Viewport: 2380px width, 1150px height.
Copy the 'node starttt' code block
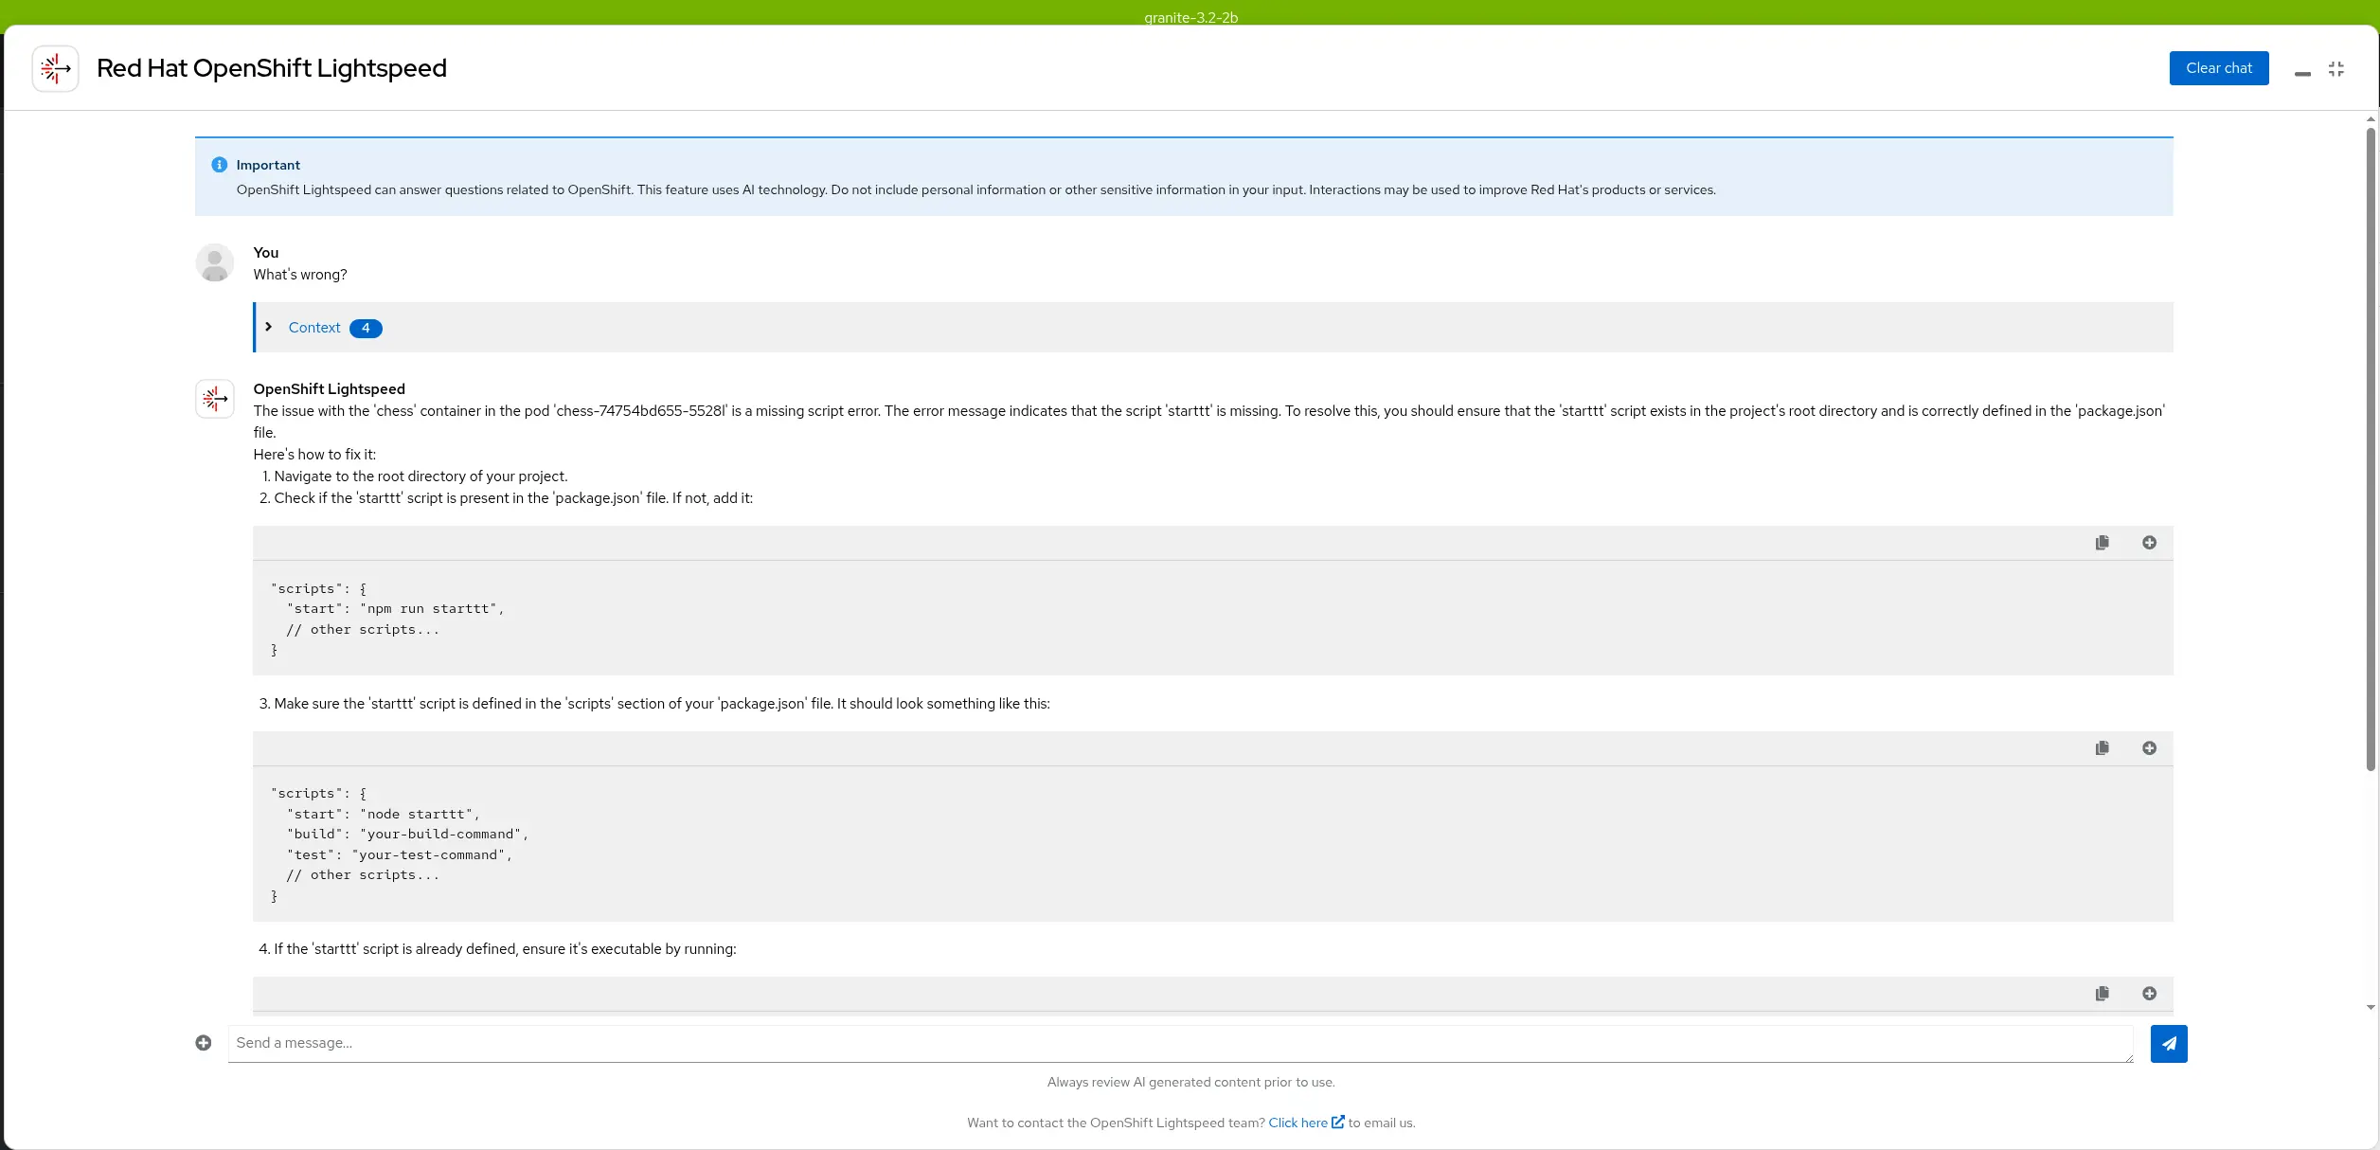[2102, 748]
